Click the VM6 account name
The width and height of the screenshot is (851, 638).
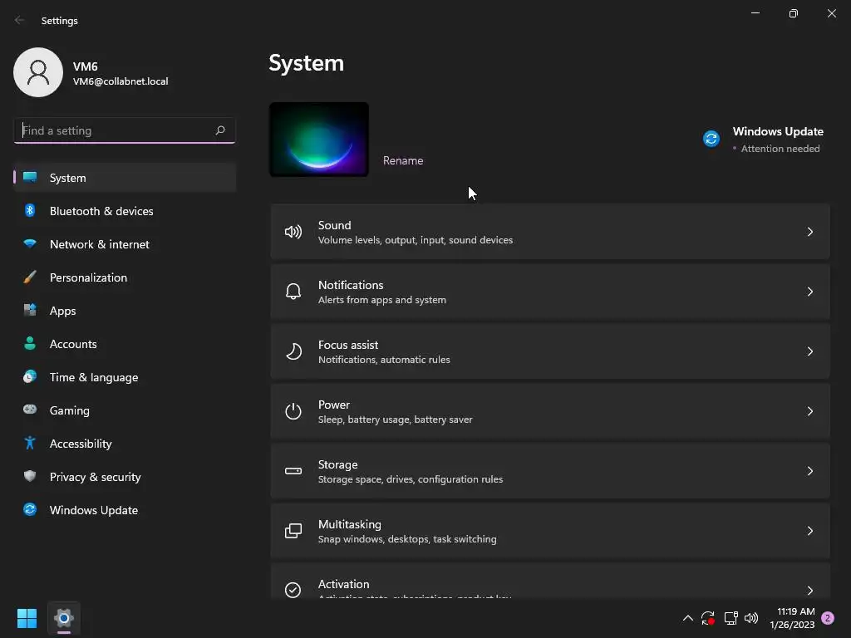tap(86, 66)
